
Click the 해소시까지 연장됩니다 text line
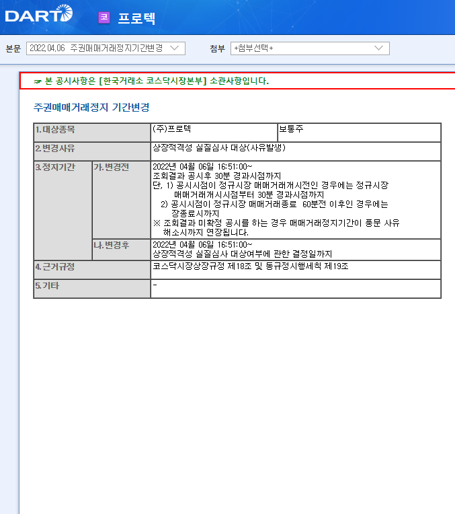click(x=206, y=232)
